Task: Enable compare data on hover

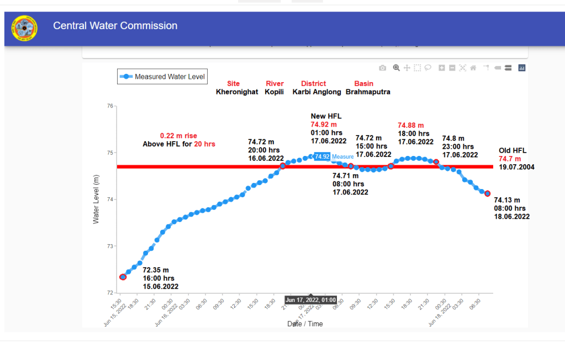Action: click(508, 68)
